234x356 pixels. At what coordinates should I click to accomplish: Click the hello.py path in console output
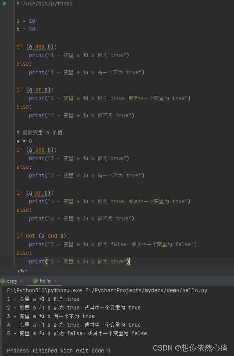146,291
